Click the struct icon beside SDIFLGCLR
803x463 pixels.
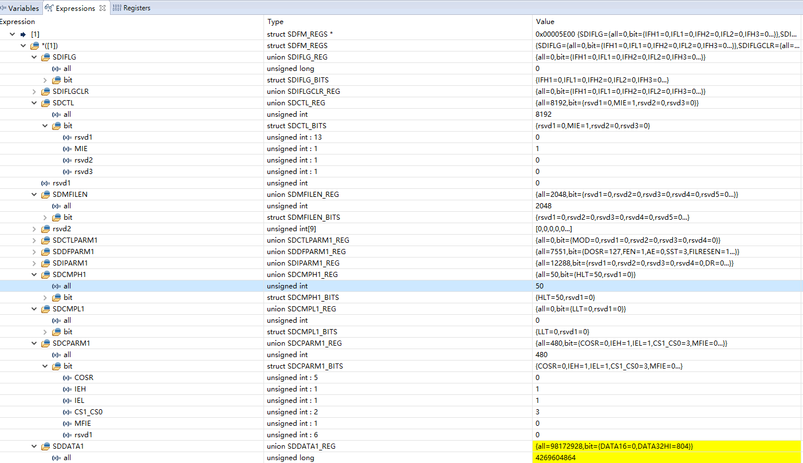(46, 92)
